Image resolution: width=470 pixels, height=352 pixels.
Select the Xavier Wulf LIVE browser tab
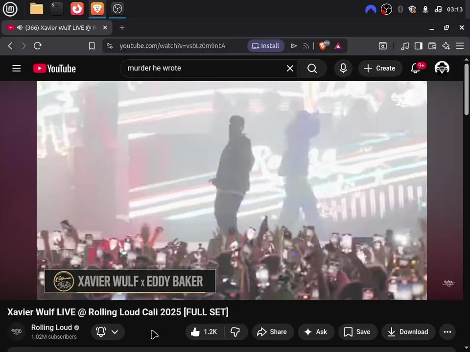(57, 27)
